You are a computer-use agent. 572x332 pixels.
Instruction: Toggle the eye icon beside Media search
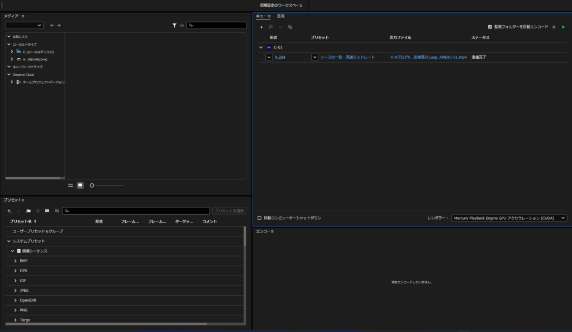pyautogui.click(x=182, y=25)
